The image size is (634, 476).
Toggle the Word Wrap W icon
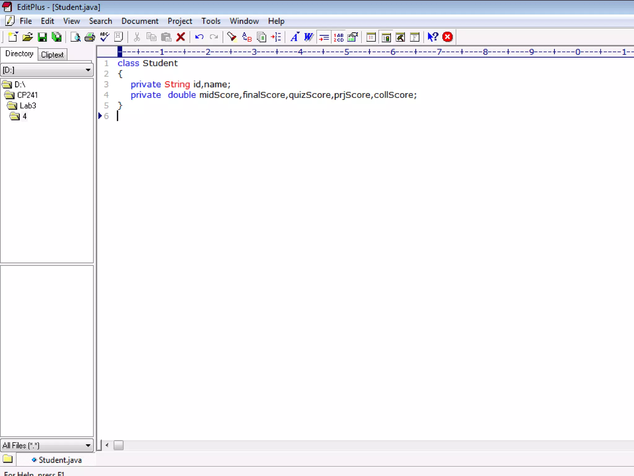[309, 37]
